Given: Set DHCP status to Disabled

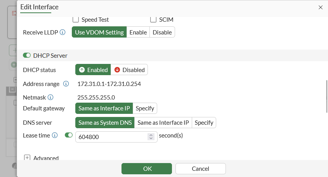Looking at the screenshot, I should [x=129, y=70].
